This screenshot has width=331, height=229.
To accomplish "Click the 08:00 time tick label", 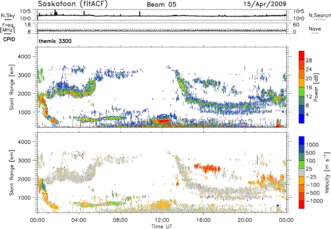I will point(120,220).
